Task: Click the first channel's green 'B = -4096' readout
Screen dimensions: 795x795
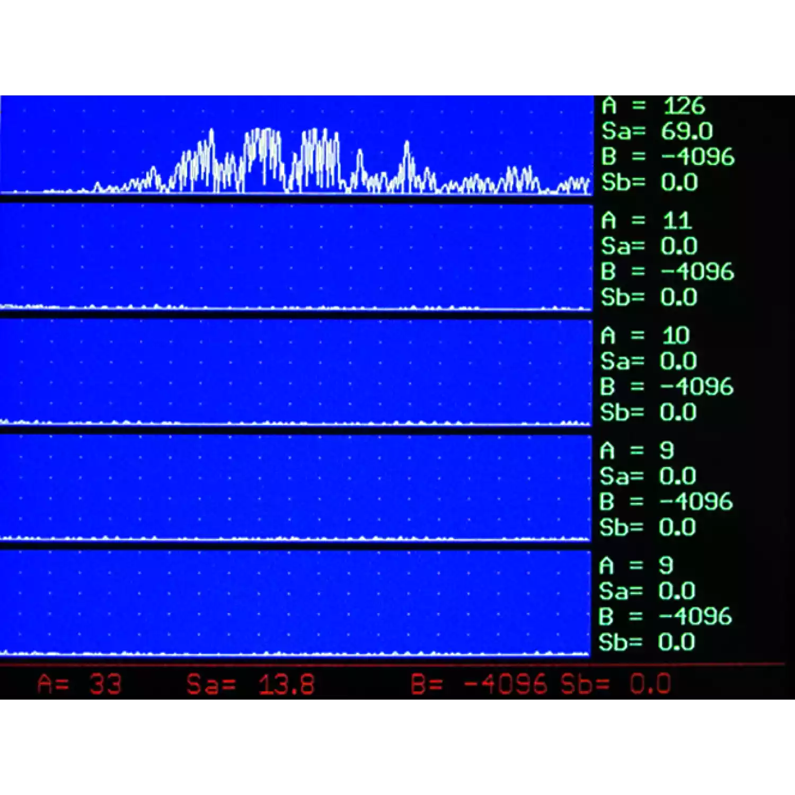Action: (668, 157)
